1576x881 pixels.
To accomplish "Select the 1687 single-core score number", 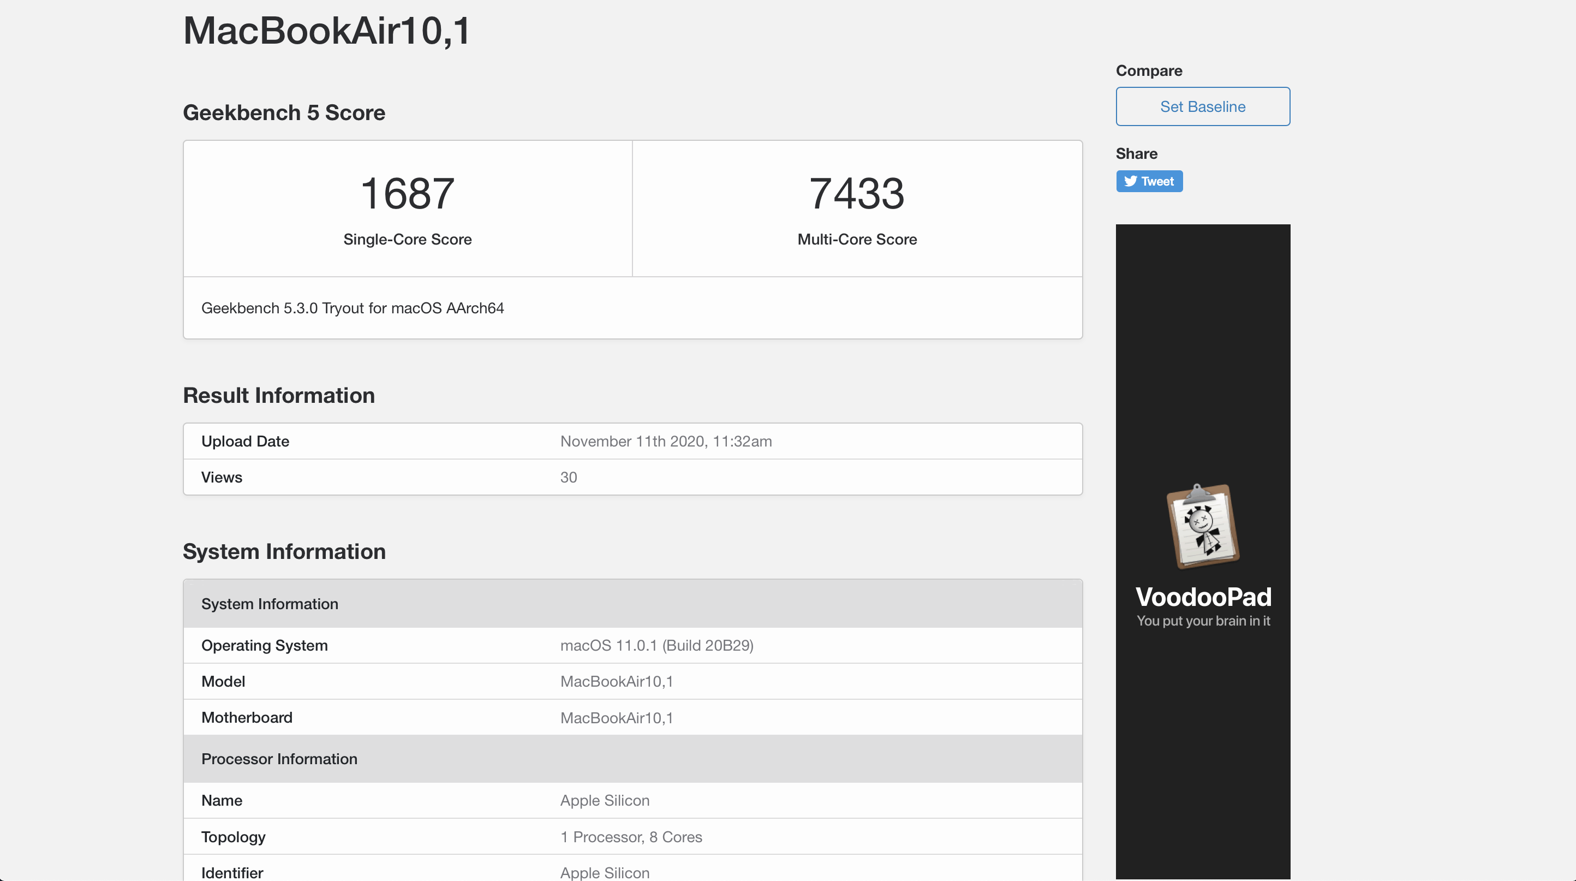I will click(x=408, y=193).
